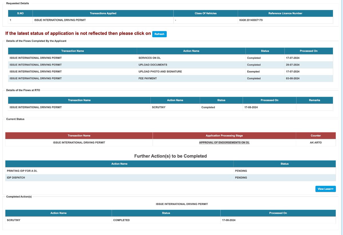Click the Completed Action(s) section label

tap(19, 197)
